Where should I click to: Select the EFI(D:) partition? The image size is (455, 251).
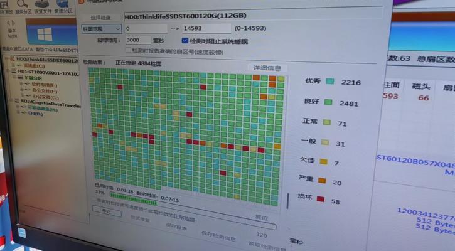(x=35, y=114)
